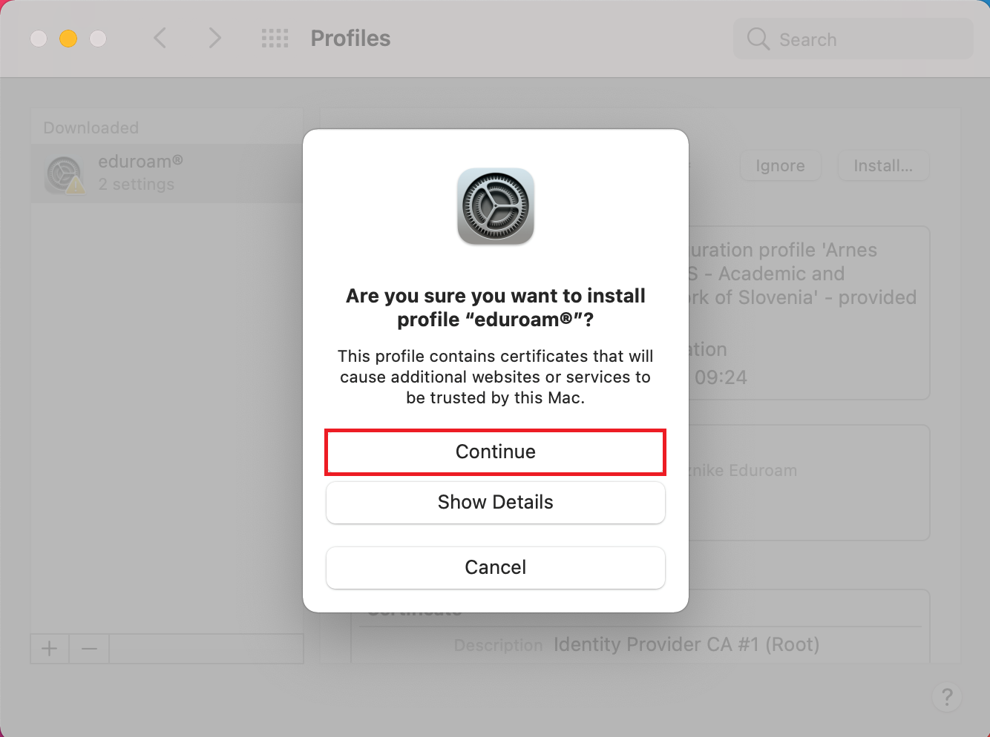Select the System Preferences gear icon in the dialog

coord(496,206)
